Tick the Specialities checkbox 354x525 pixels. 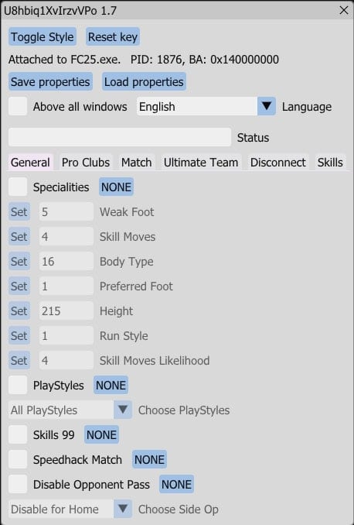(x=18, y=187)
